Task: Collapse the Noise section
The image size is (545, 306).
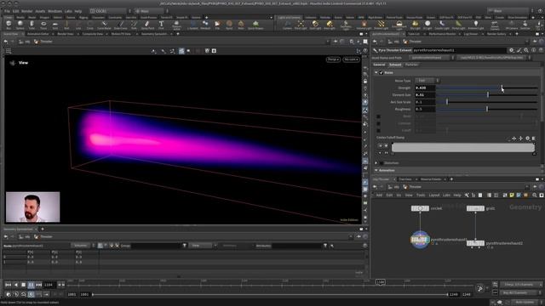Action: pyautogui.click(x=376, y=72)
